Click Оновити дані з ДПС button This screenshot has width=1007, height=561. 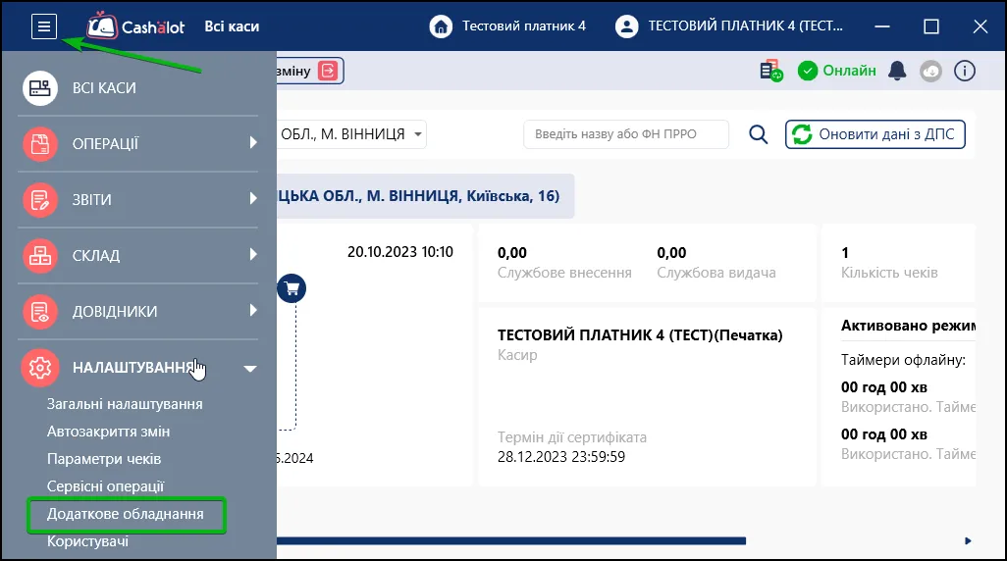click(x=874, y=134)
